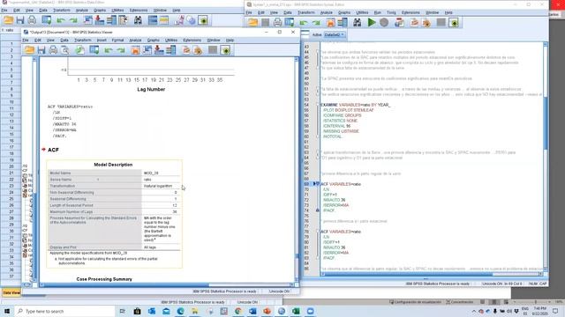Click Designate Window icon in Syntax Editor
The height and width of the screenshot is (317, 565).
coord(454,23)
